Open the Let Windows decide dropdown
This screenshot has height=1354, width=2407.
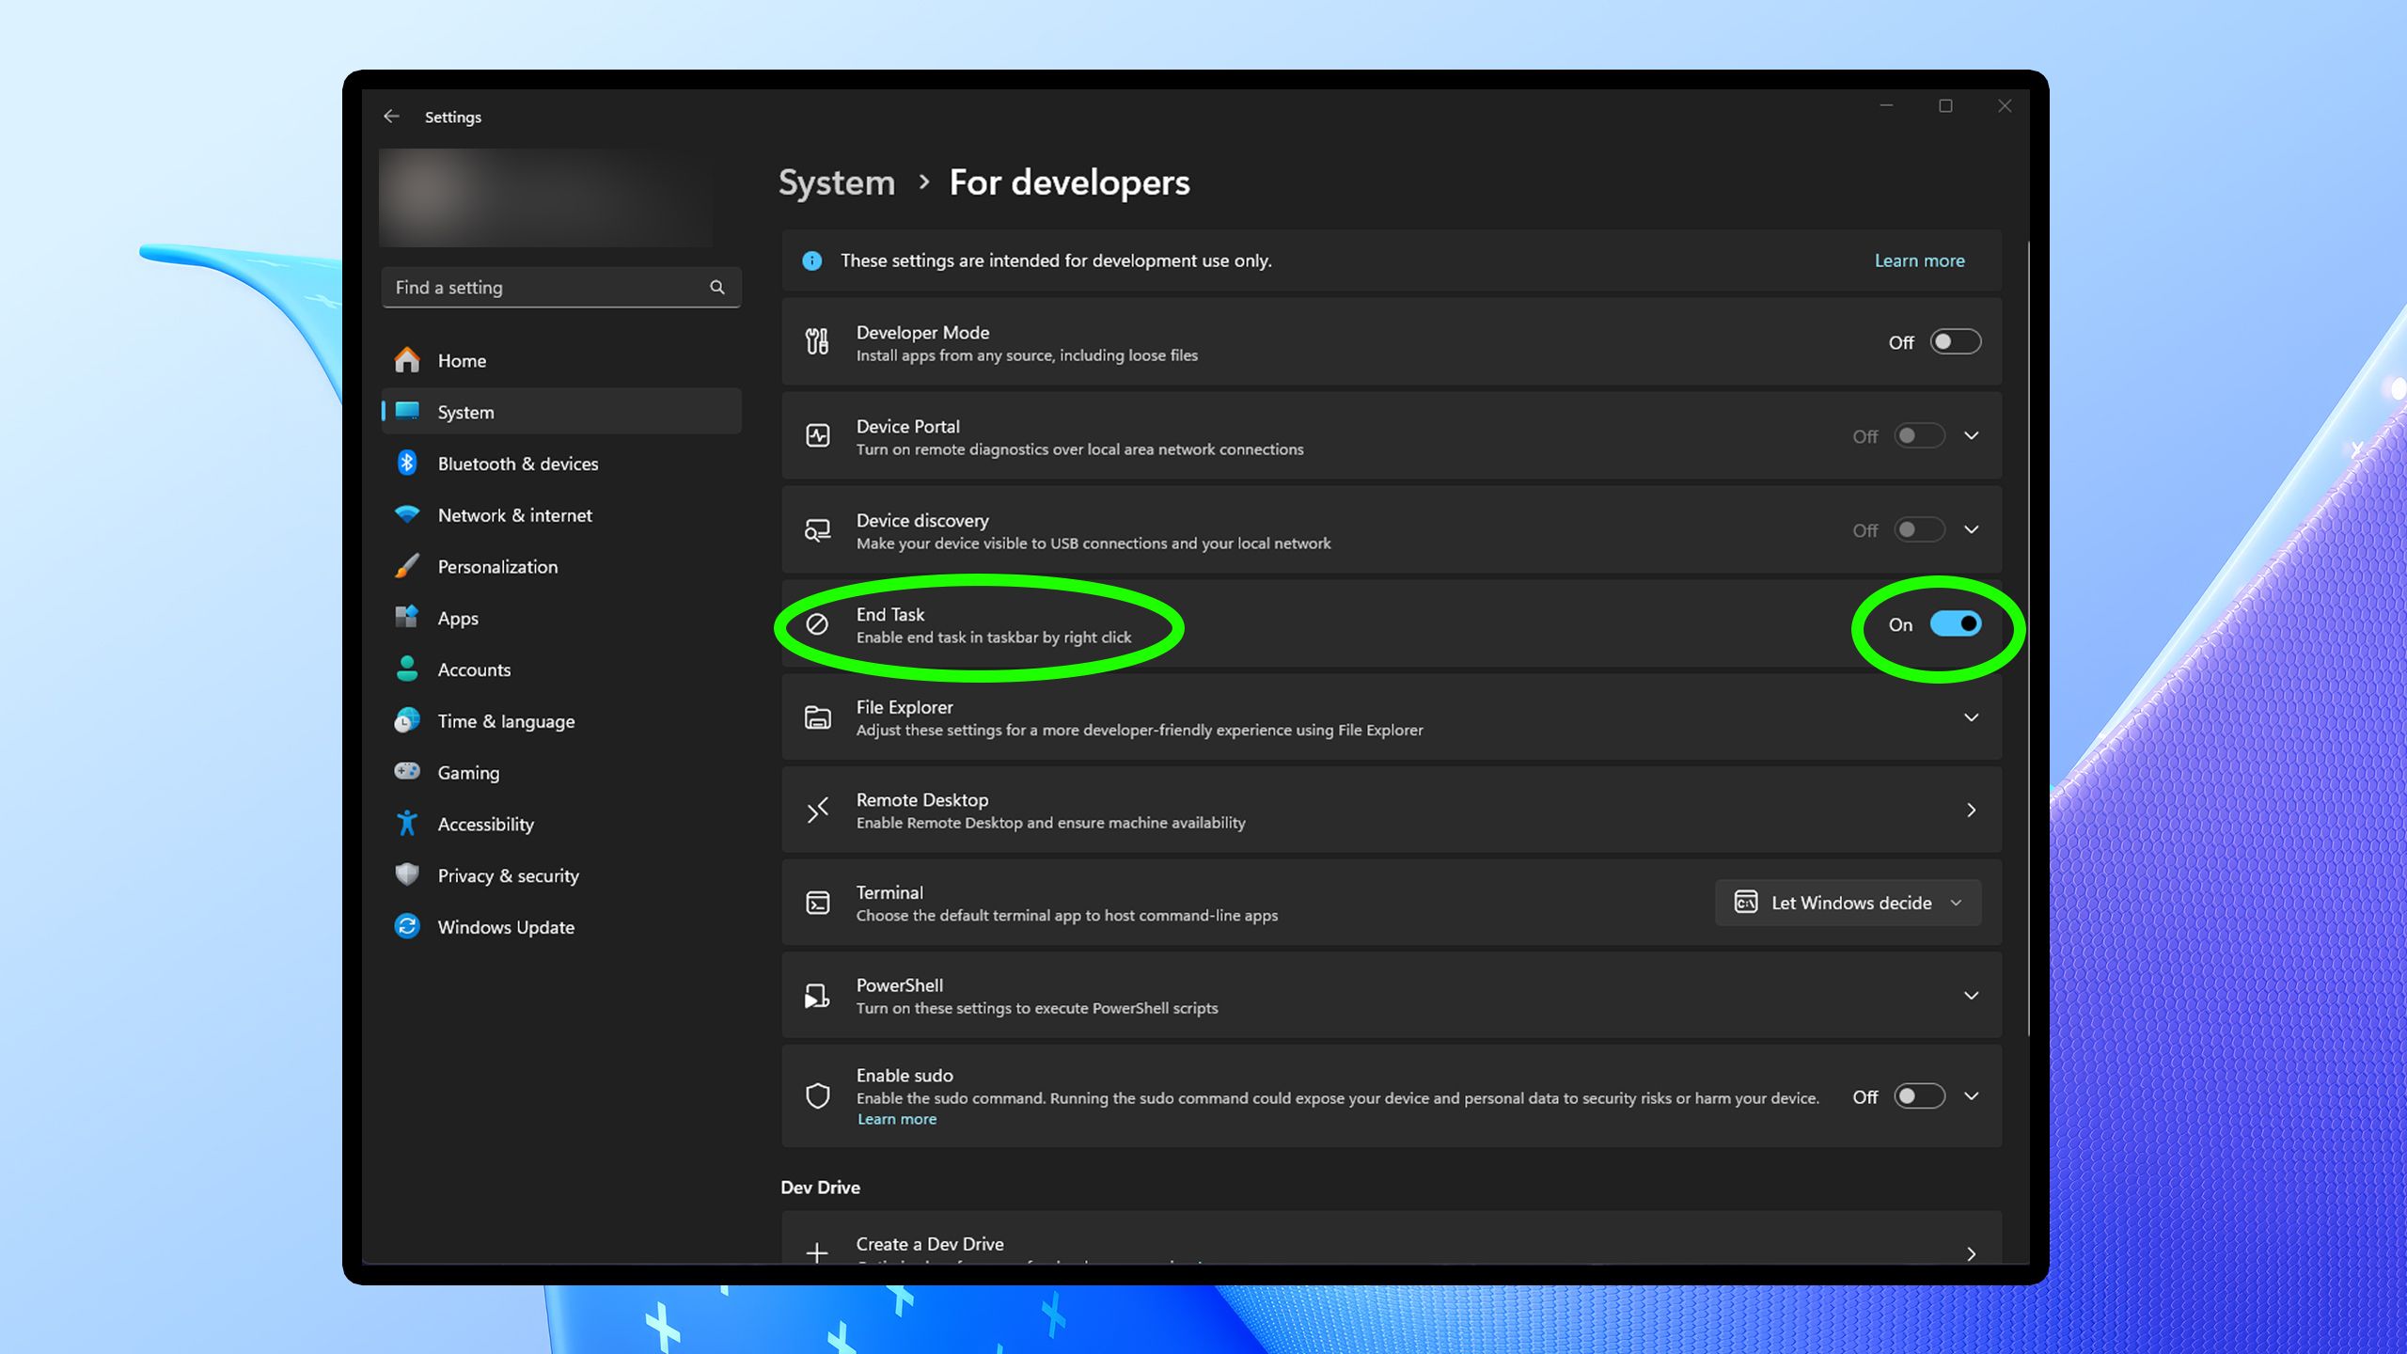[1848, 903]
